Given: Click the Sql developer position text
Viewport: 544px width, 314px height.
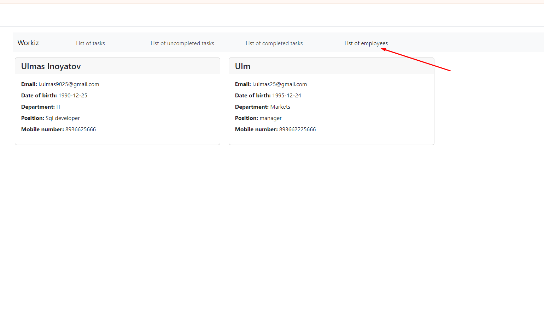Looking at the screenshot, I should pos(63,118).
